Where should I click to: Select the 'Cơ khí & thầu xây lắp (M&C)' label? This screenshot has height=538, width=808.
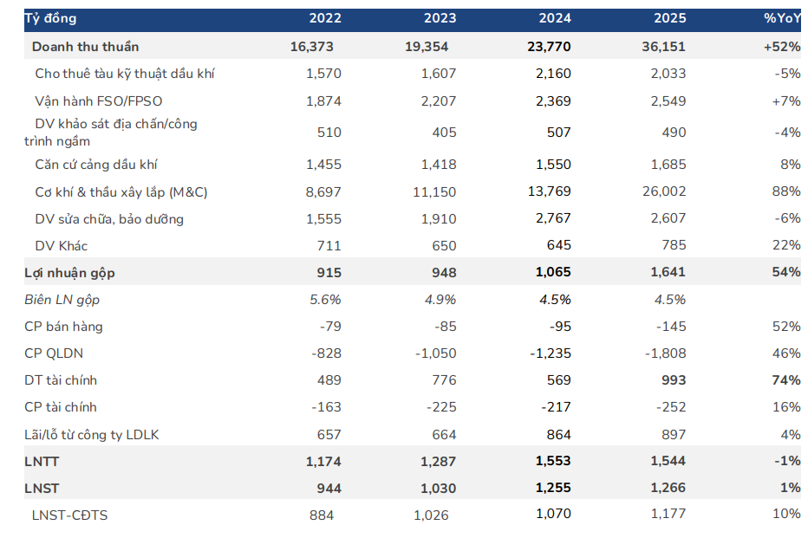tap(121, 192)
